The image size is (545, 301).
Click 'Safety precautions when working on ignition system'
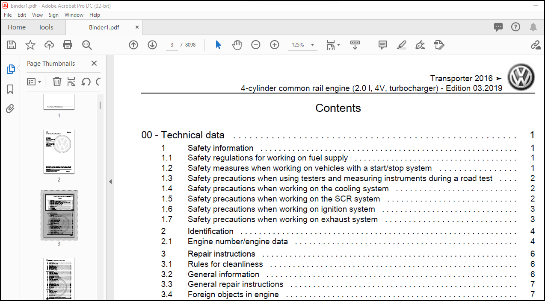(281, 209)
